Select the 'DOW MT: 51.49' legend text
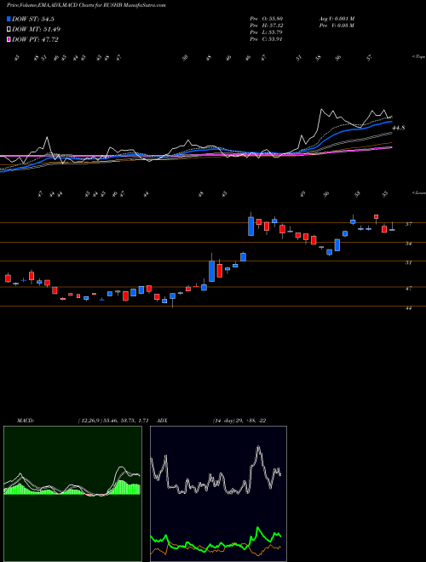This screenshot has height=562, width=426. (x=37, y=30)
